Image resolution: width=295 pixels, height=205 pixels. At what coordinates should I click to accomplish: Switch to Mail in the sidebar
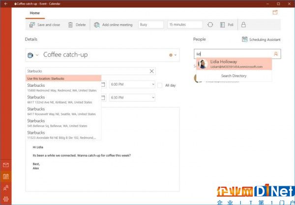(6, 165)
